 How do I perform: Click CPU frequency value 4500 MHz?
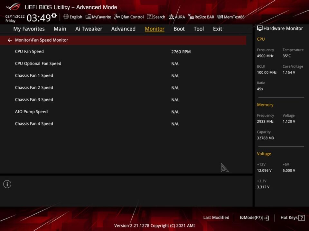point(265,56)
